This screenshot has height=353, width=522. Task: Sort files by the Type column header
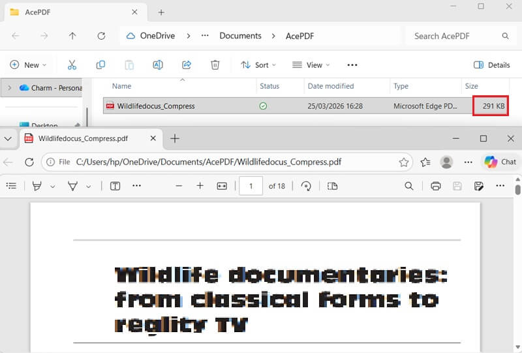pyautogui.click(x=401, y=86)
